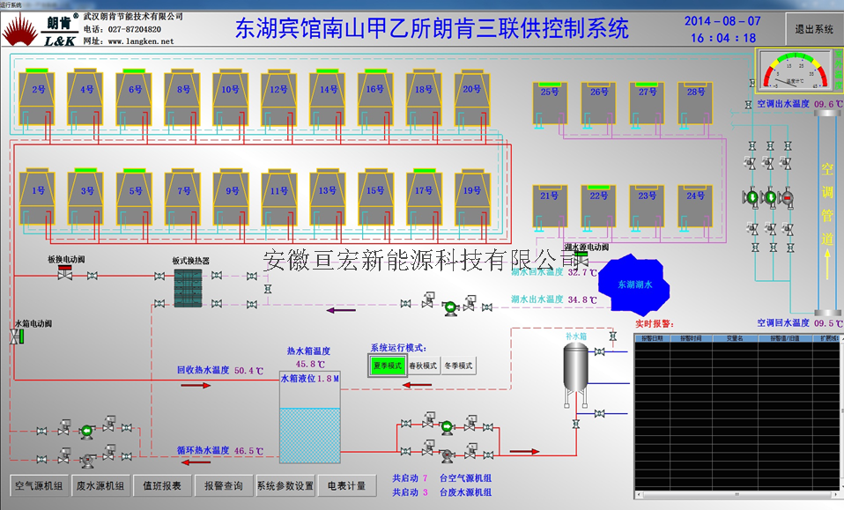Click the 共启动 3 台废水源机组 count
This screenshot has width=844, height=510.
[x=441, y=492]
